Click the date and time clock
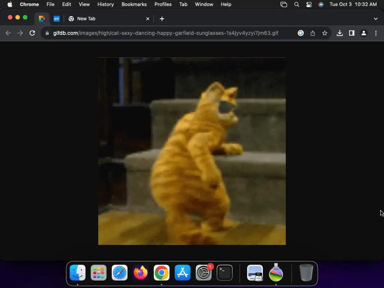Viewport: 384px width, 288px height. click(353, 4)
